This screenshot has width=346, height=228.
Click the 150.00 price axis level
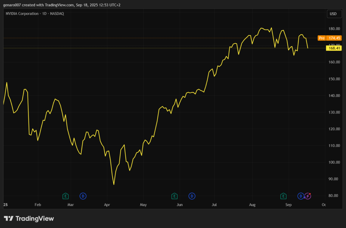click(x=333, y=79)
